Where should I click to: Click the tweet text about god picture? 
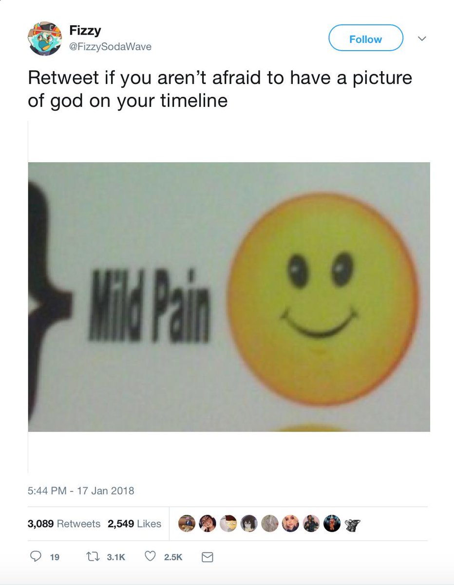click(220, 89)
